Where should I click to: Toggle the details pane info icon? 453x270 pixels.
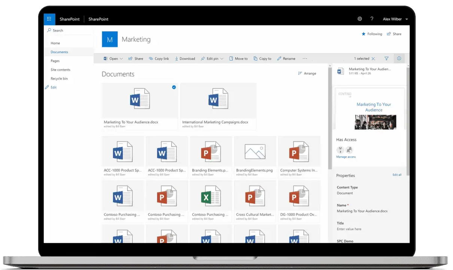399,58
